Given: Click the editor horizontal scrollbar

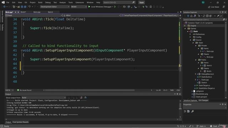Looking at the screenshot, I should pyautogui.click(x=90, y=90).
